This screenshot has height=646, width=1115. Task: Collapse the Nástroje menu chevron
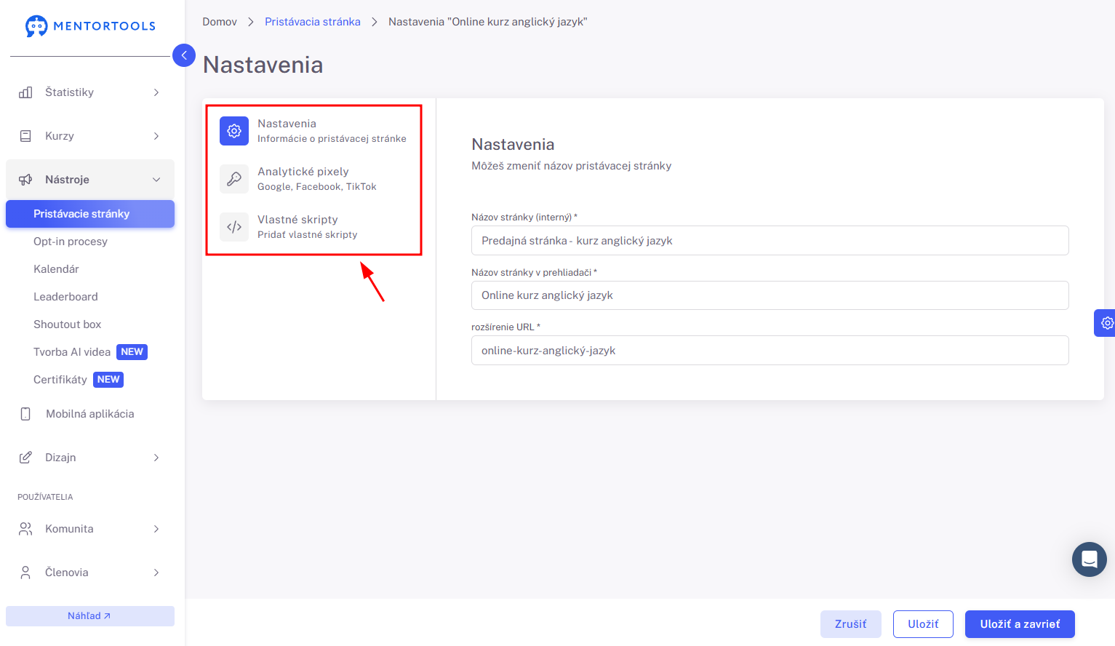156,180
